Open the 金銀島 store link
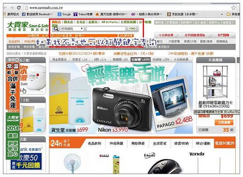Image resolution: width=243 pixels, height=177 pixels. 93,22
